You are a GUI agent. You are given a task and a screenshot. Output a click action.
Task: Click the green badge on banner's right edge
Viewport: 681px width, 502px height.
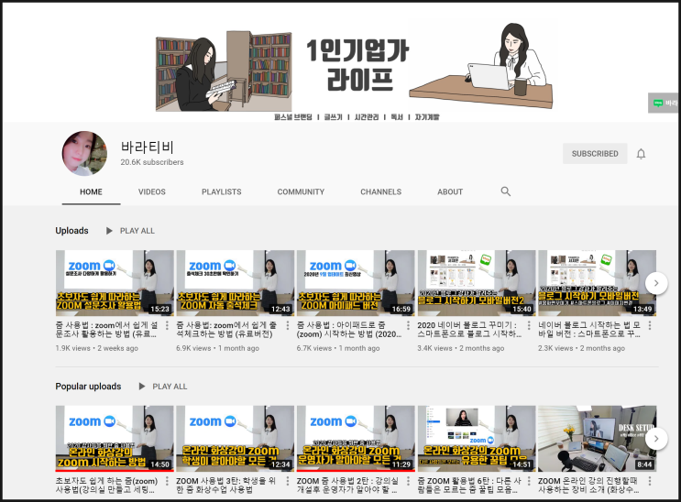pyautogui.click(x=664, y=103)
